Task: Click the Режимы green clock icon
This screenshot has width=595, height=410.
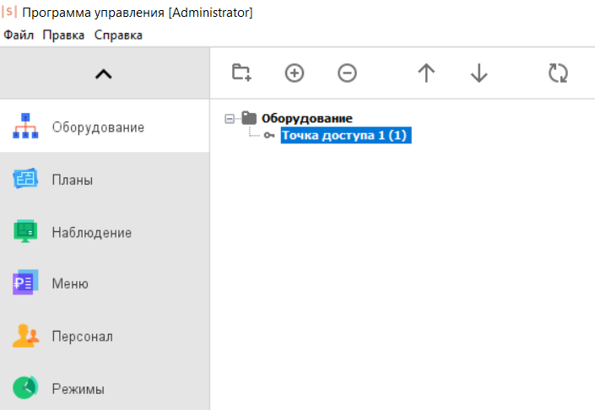Action: click(x=25, y=387)
